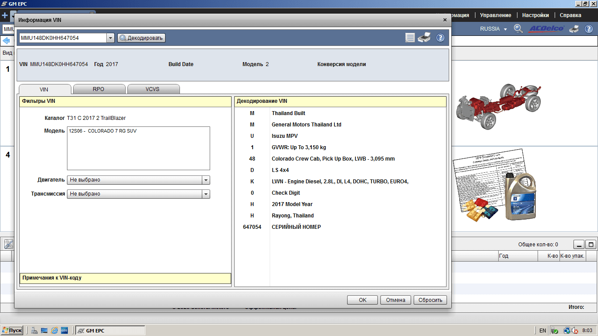Click the Отмена button
Screen dimensions: 598x336
[x=396, y=300]
